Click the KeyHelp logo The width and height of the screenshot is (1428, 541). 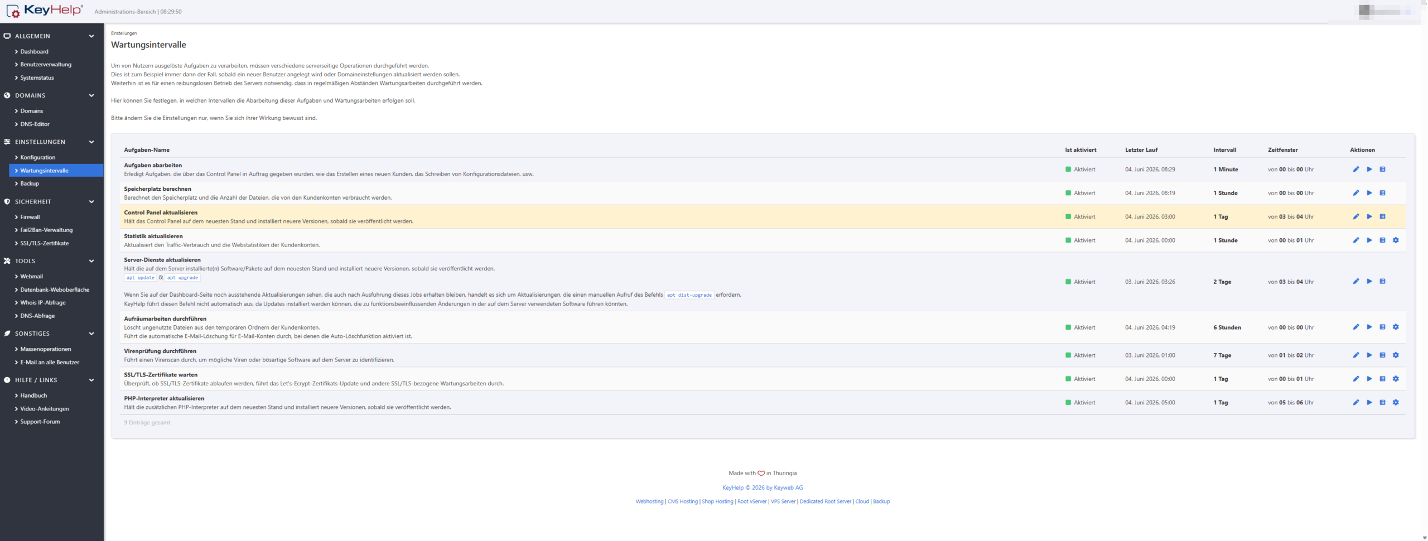click(45, 11)
